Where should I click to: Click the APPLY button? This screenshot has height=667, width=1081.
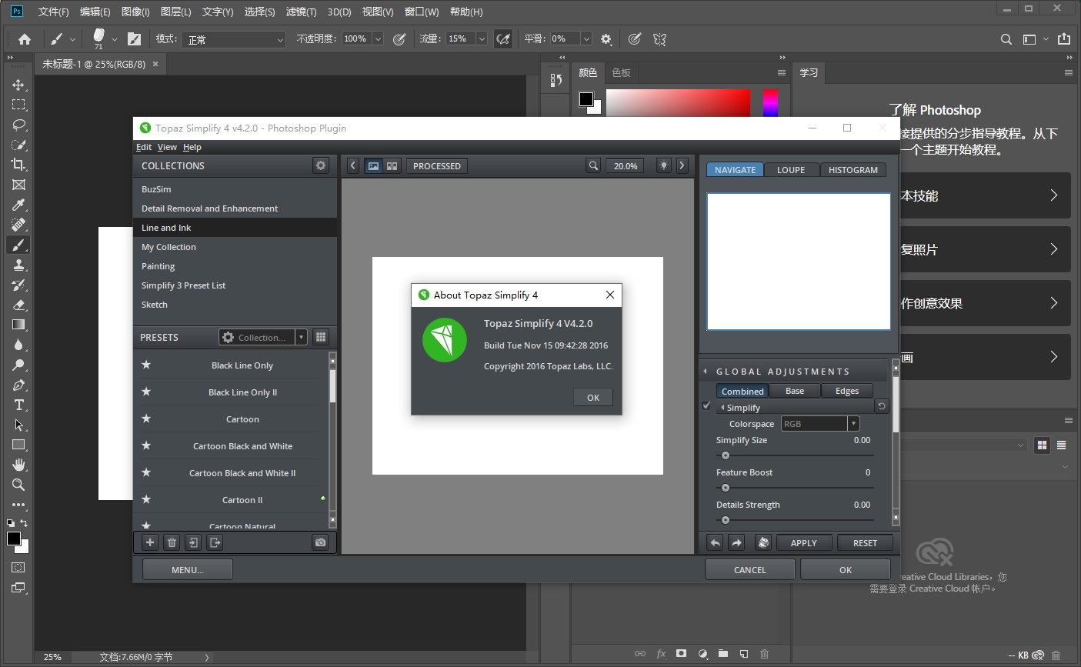[x=804, y=543]
